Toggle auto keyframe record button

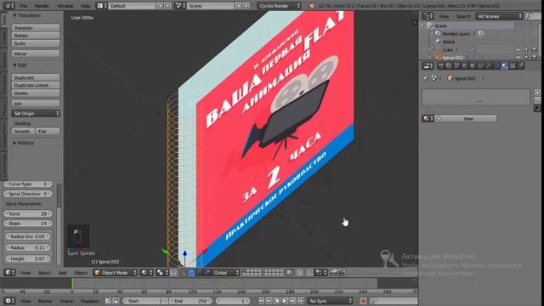pos(363,301)
